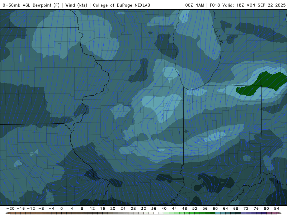The height and width of the screenshot is (215, 287).
Task: Click the 4 legend value
Action: 72,209
